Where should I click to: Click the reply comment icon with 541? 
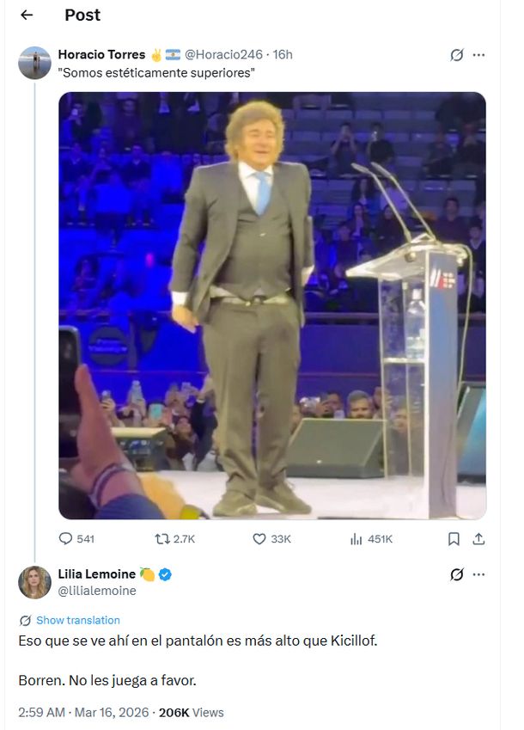[x=66, y=539]
